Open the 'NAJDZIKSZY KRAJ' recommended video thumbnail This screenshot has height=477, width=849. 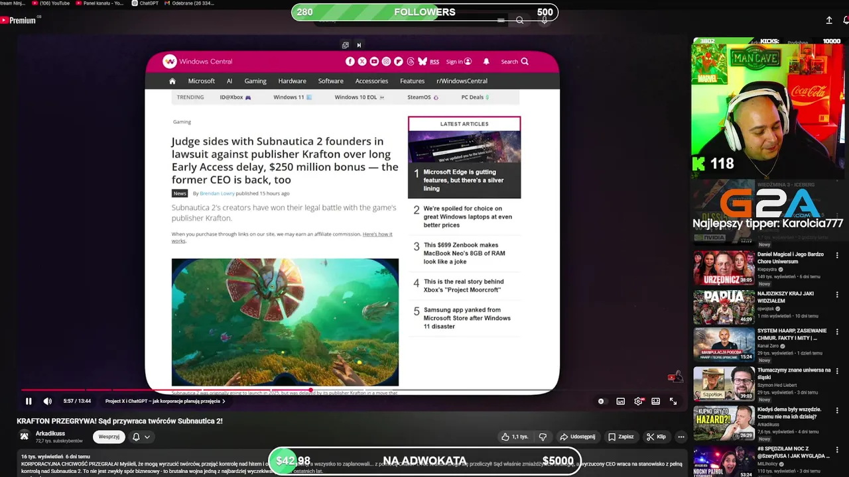click(x=724, y=307)
